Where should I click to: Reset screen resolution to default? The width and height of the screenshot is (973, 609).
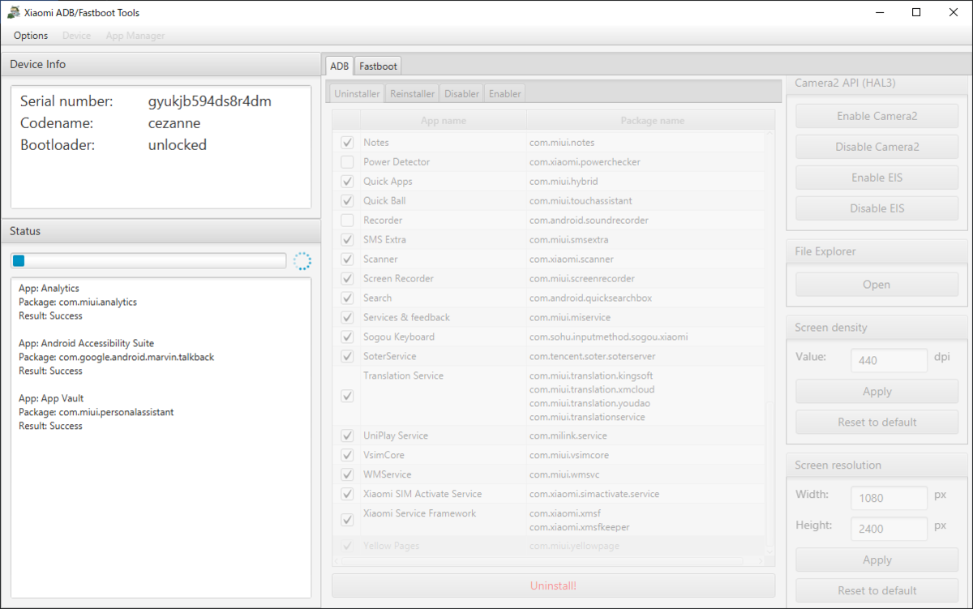(877, 590)
